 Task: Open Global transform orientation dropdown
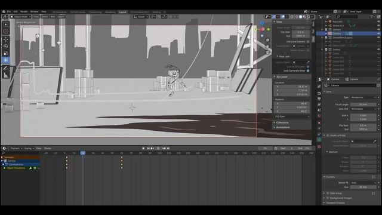[141, 17]
